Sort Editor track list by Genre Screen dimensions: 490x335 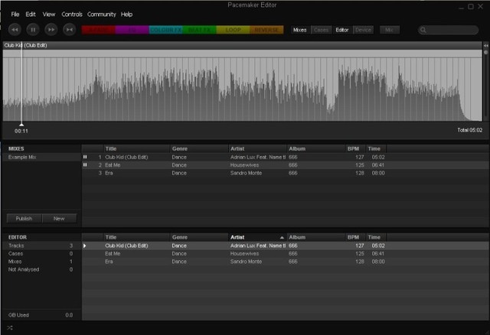coord(199,237)
